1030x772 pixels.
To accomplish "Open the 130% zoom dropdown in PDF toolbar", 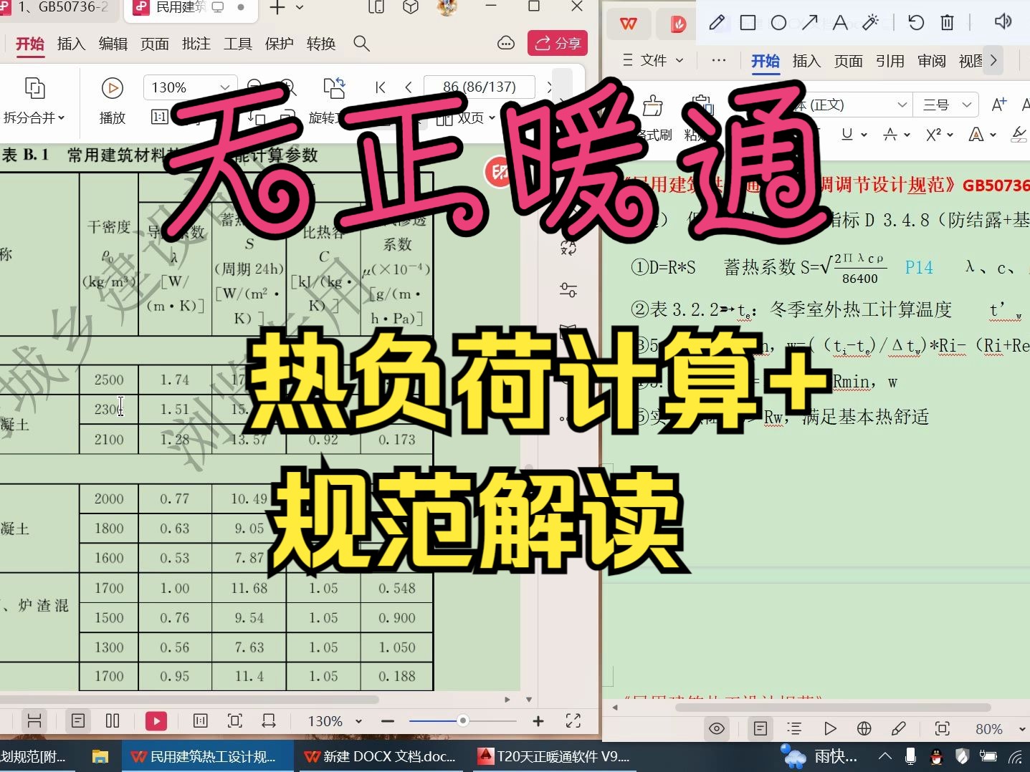I will click(225, 87).
